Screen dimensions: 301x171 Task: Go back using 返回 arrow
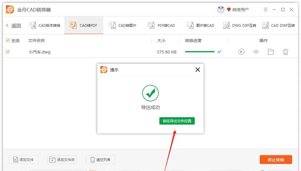[x=14, y=25]
